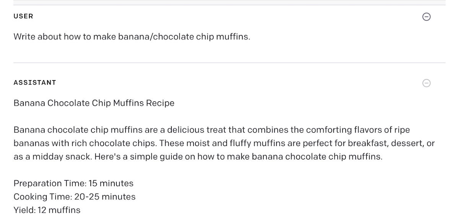Click '12 muffins' in the yield line
This screenshot has width=459, height=215.
click(x=59, y=210)
